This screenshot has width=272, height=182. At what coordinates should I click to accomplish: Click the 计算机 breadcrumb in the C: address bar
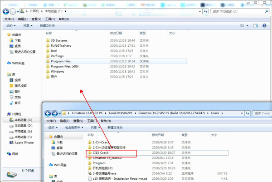point(34,11)
